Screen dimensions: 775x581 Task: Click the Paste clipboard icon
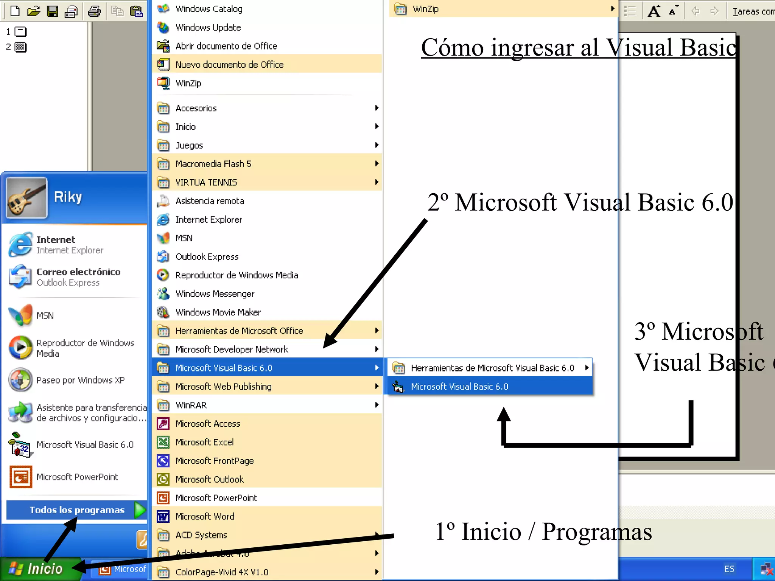tap(136, 11)
